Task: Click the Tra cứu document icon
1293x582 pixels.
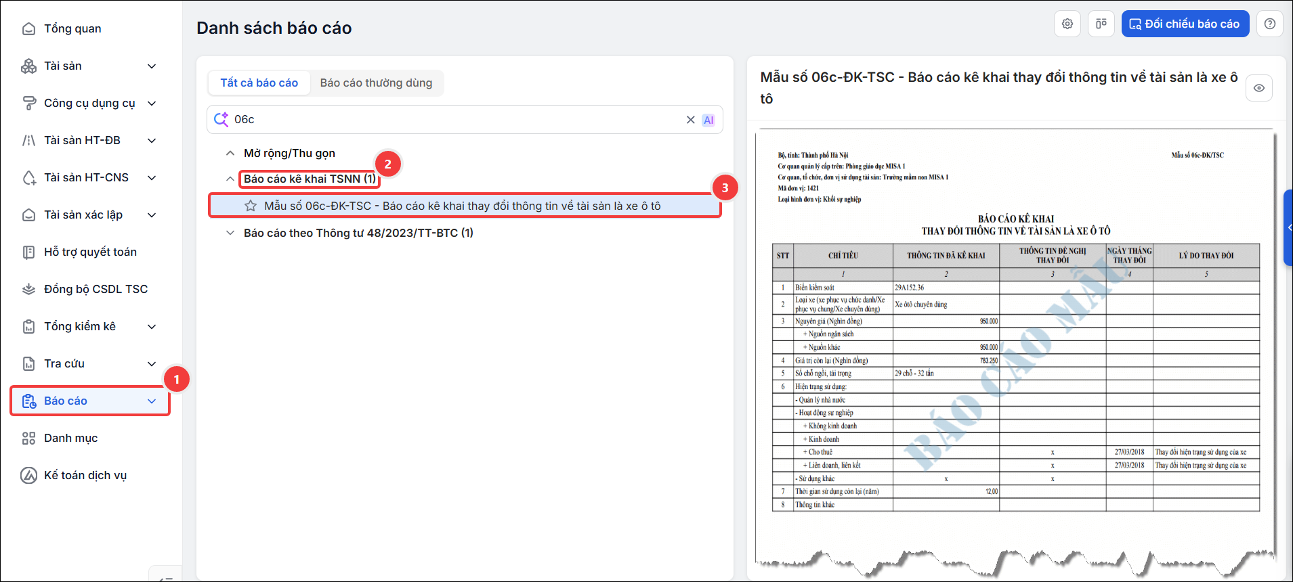Action: pyautogui.click(x=28, y=363)
